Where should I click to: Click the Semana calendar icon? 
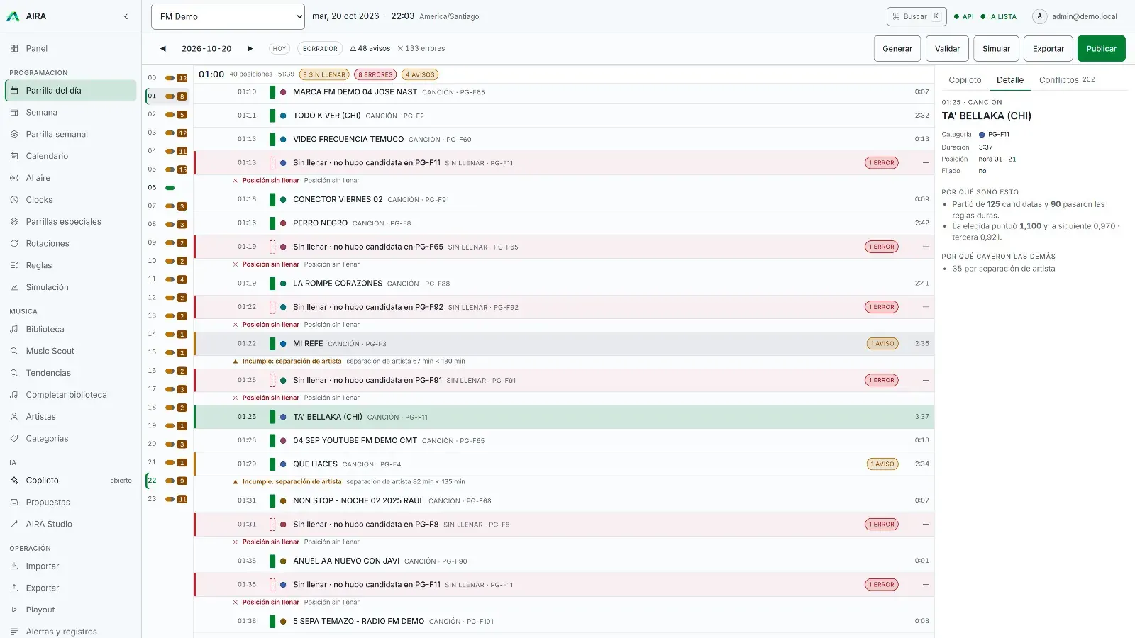[14, 113]
